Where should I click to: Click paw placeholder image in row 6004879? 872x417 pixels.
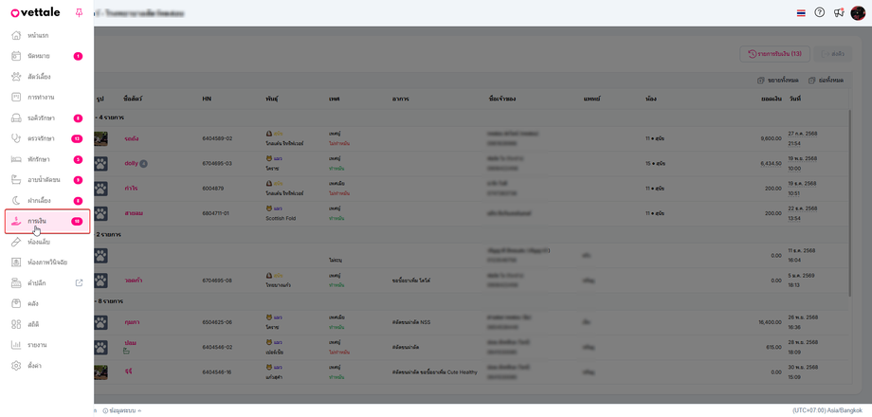[100, 189]
